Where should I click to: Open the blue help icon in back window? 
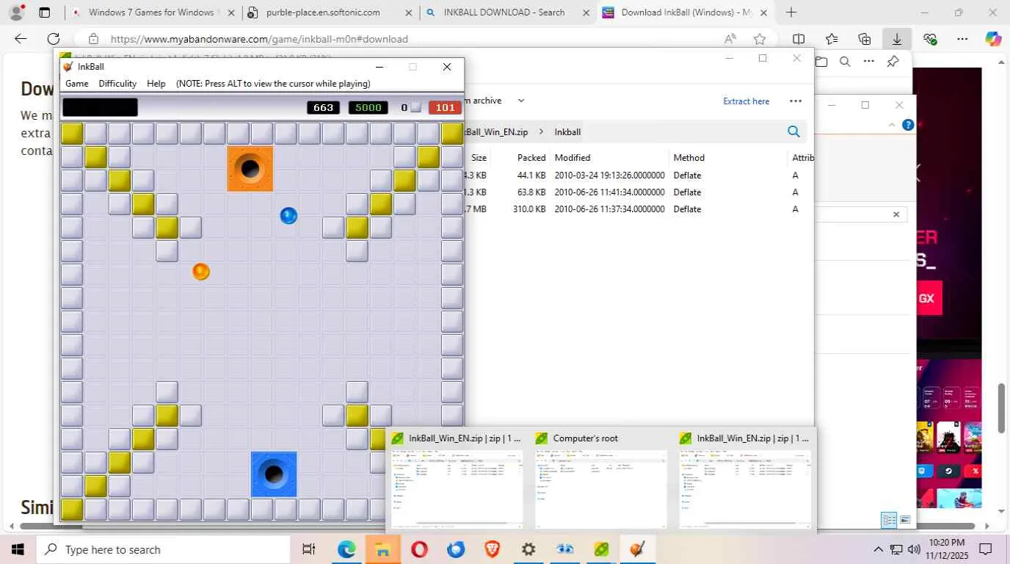(908, 125)
